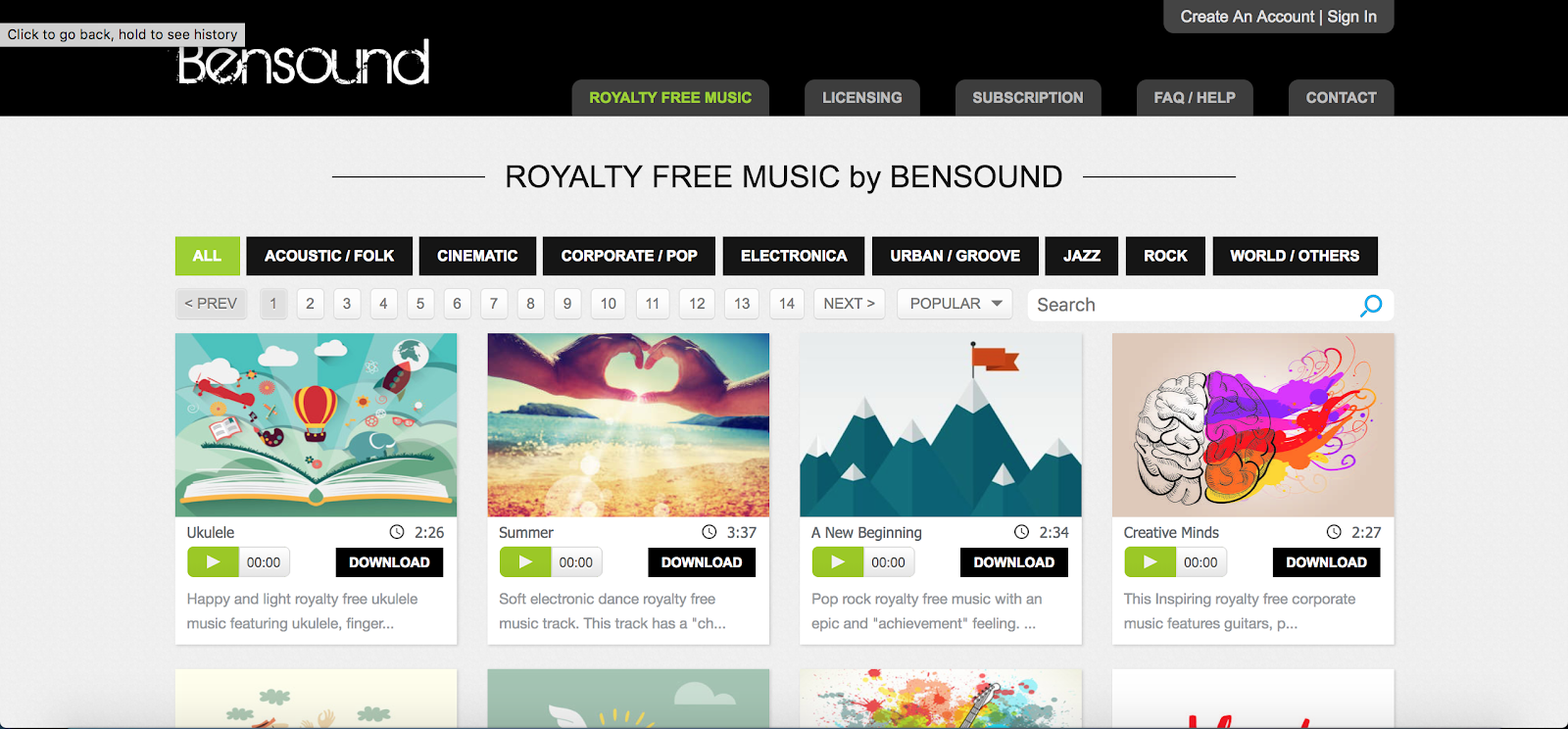Click the Bensound logo
The image size is (1568, 729).
(303, 63)
